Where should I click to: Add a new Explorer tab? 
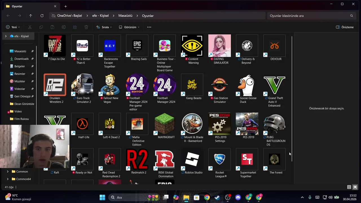[65, 6]
